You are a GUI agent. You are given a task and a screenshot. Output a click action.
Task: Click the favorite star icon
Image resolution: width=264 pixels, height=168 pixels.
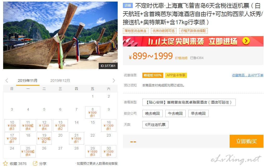5,163
